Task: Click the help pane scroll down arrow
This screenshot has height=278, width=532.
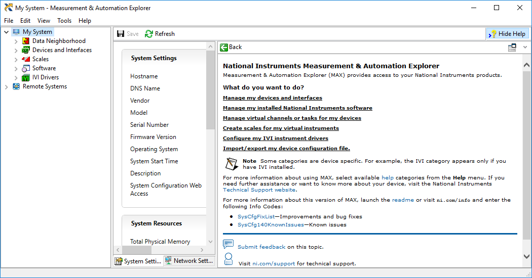Action: (526, 257)
